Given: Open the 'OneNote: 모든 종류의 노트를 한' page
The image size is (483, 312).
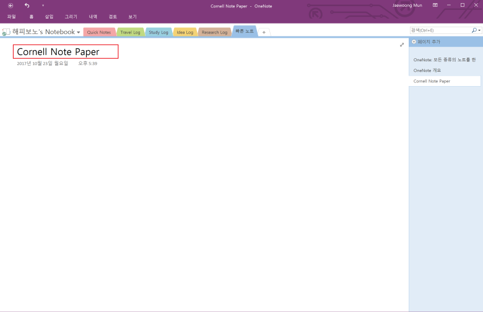Looking at the screenshot, I should 445,60.
